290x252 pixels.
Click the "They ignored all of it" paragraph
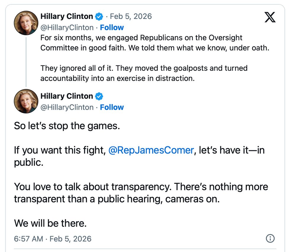(x=144, y=74)
